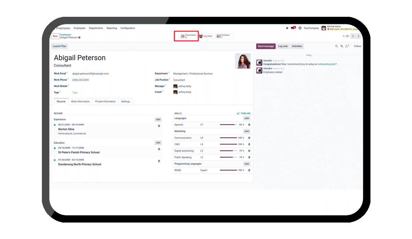
Task: Click the Send message button
Action: 266,46
